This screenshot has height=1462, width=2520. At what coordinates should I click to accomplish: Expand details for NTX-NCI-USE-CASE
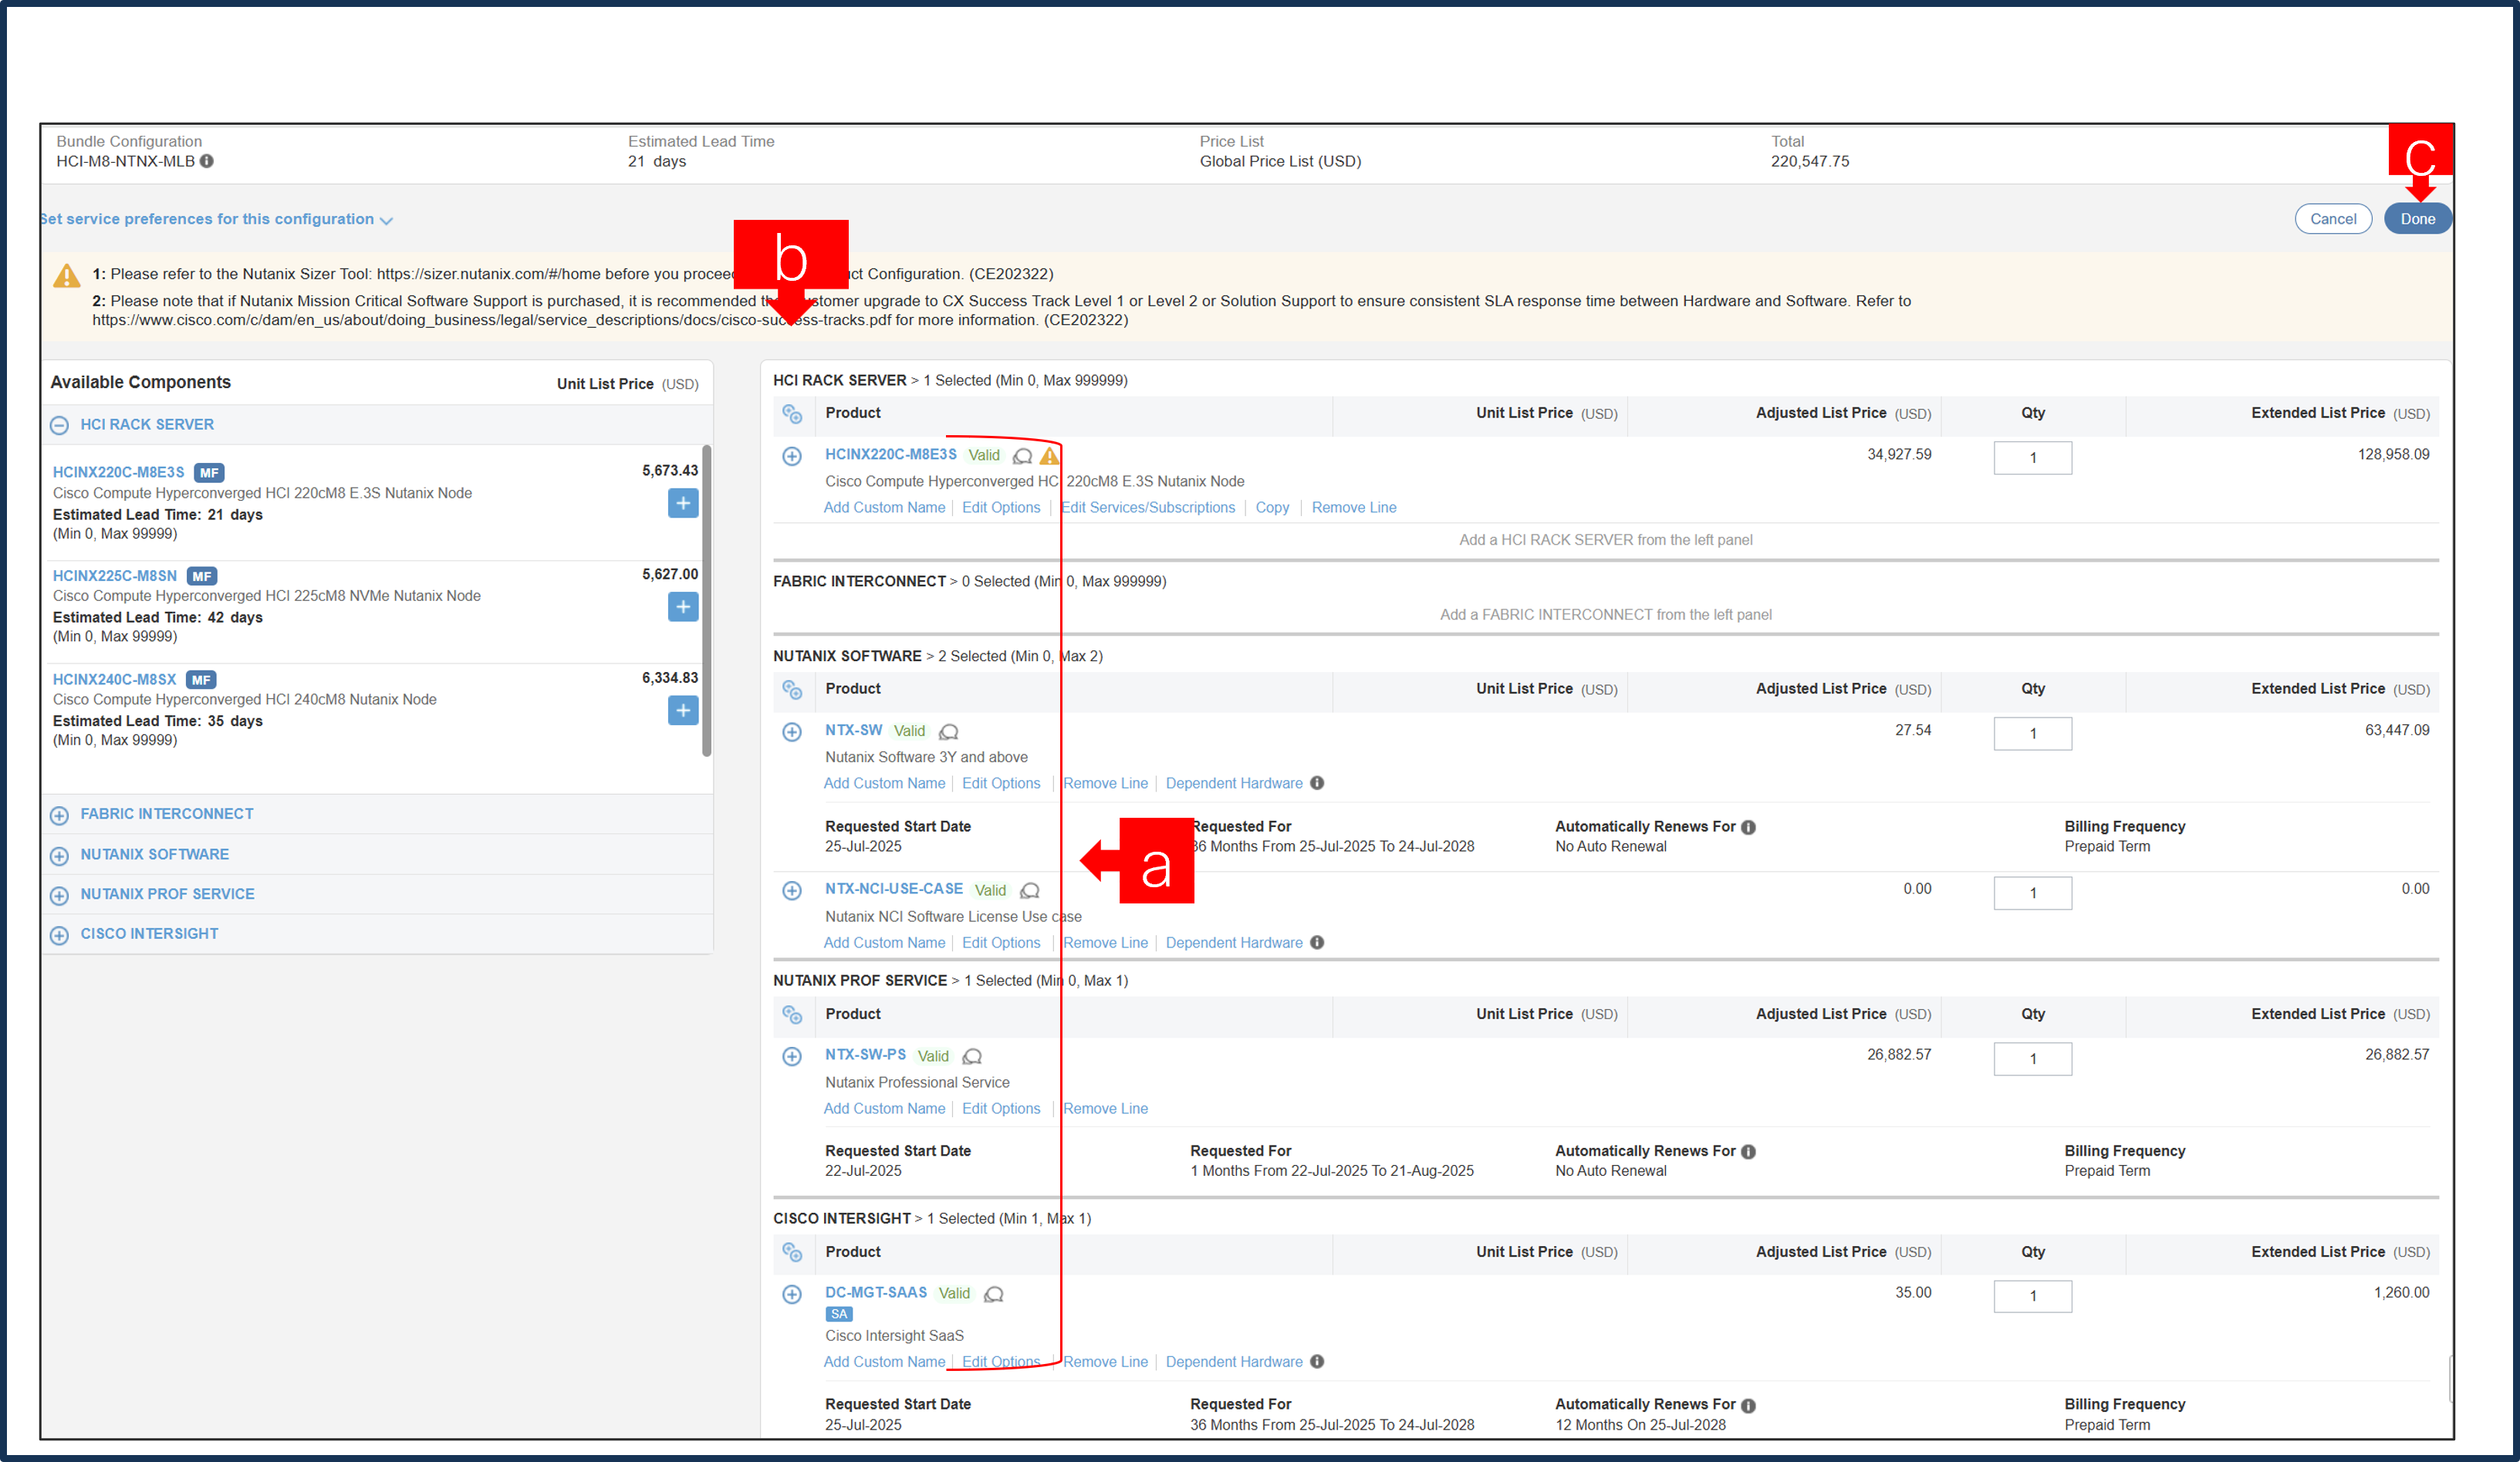(x=792, y=890)
